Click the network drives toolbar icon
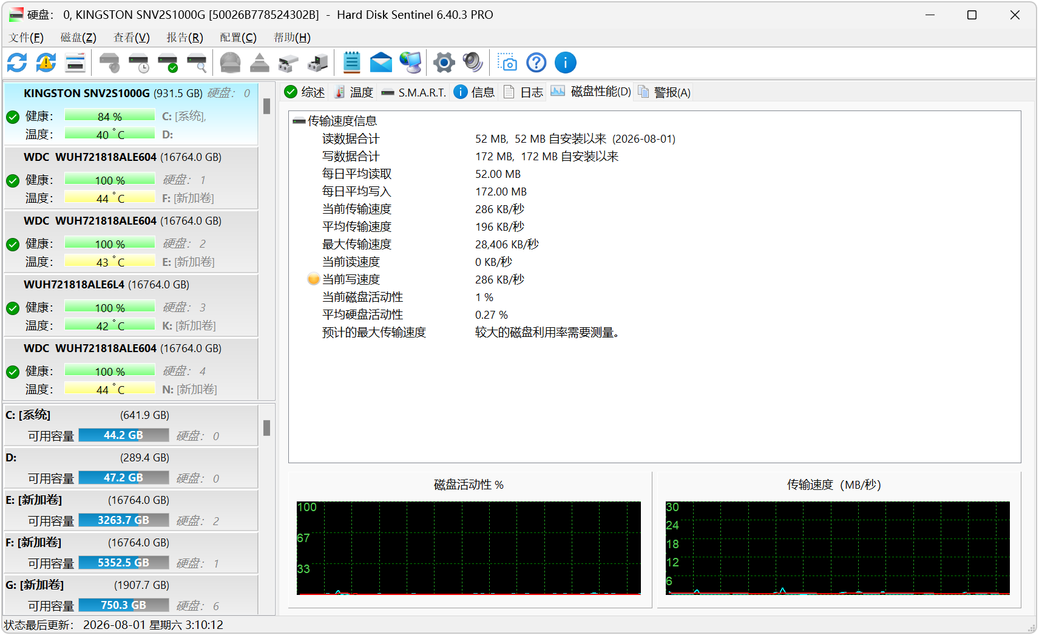 click(x=318, y=63)
